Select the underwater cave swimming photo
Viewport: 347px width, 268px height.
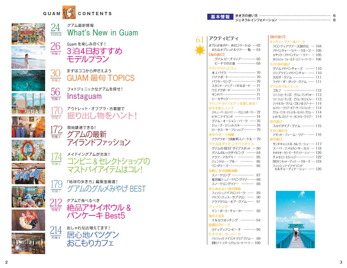28,81
